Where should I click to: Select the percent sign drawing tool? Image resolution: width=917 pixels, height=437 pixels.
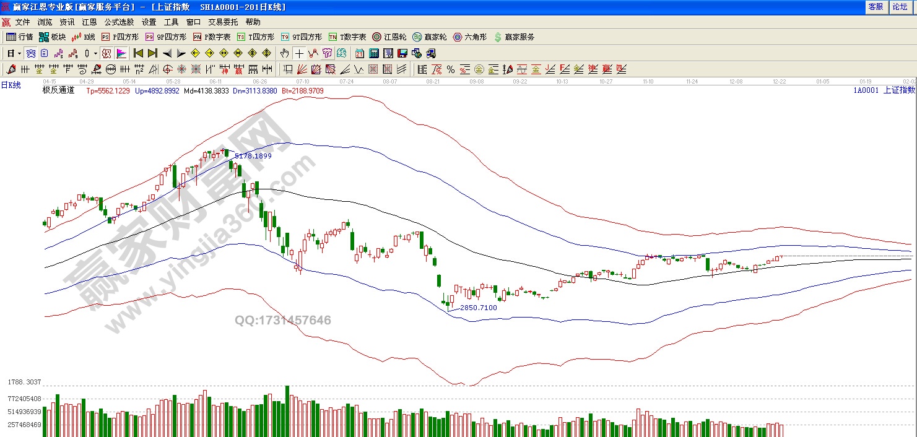tap(451, 69)
